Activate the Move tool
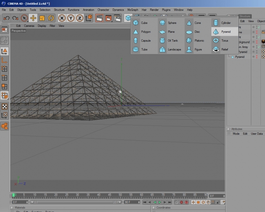This screenshot has height=212, width=265. pyautogui.click(x=33, y=18)
